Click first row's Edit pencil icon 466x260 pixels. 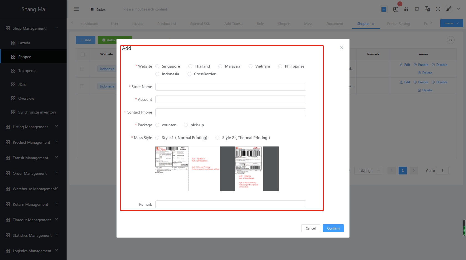[401, 65]
